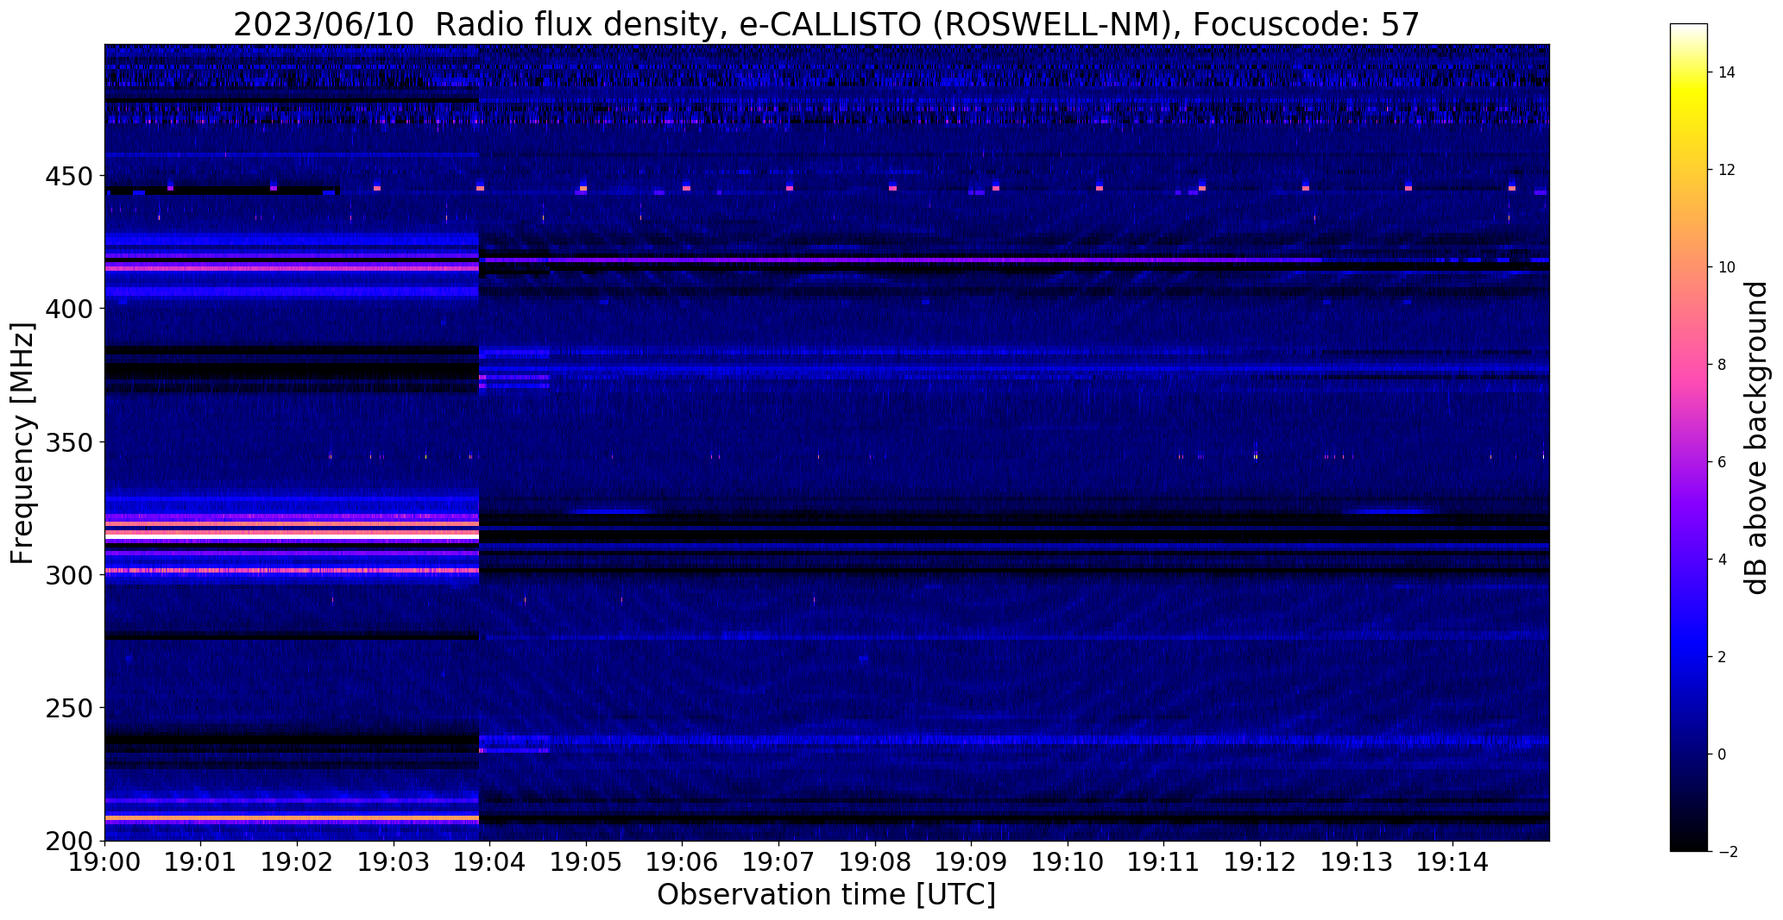Click the 19:05 time tick label
This screenshot has height=920, width=1783.
[587, 861]
